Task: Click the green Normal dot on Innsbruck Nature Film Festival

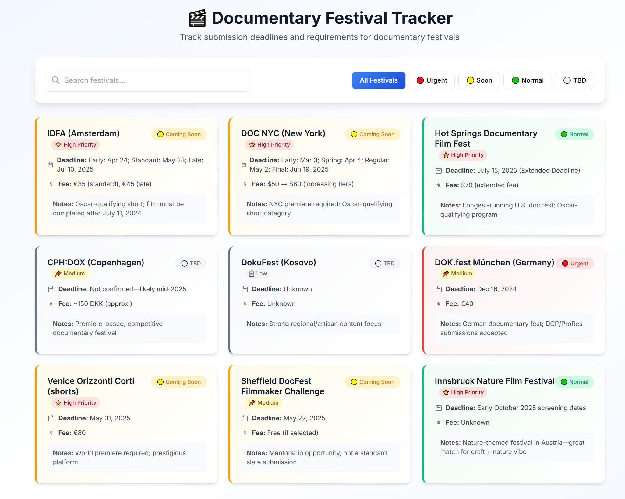Action: (564, 382)
